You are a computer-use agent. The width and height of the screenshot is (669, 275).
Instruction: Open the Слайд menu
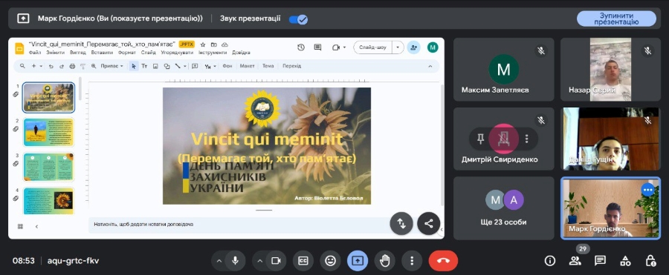[x=148, y=53]
